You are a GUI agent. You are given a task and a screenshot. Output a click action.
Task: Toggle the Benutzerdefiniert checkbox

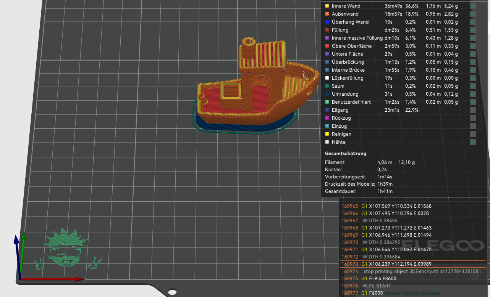[x=473, y=102]
